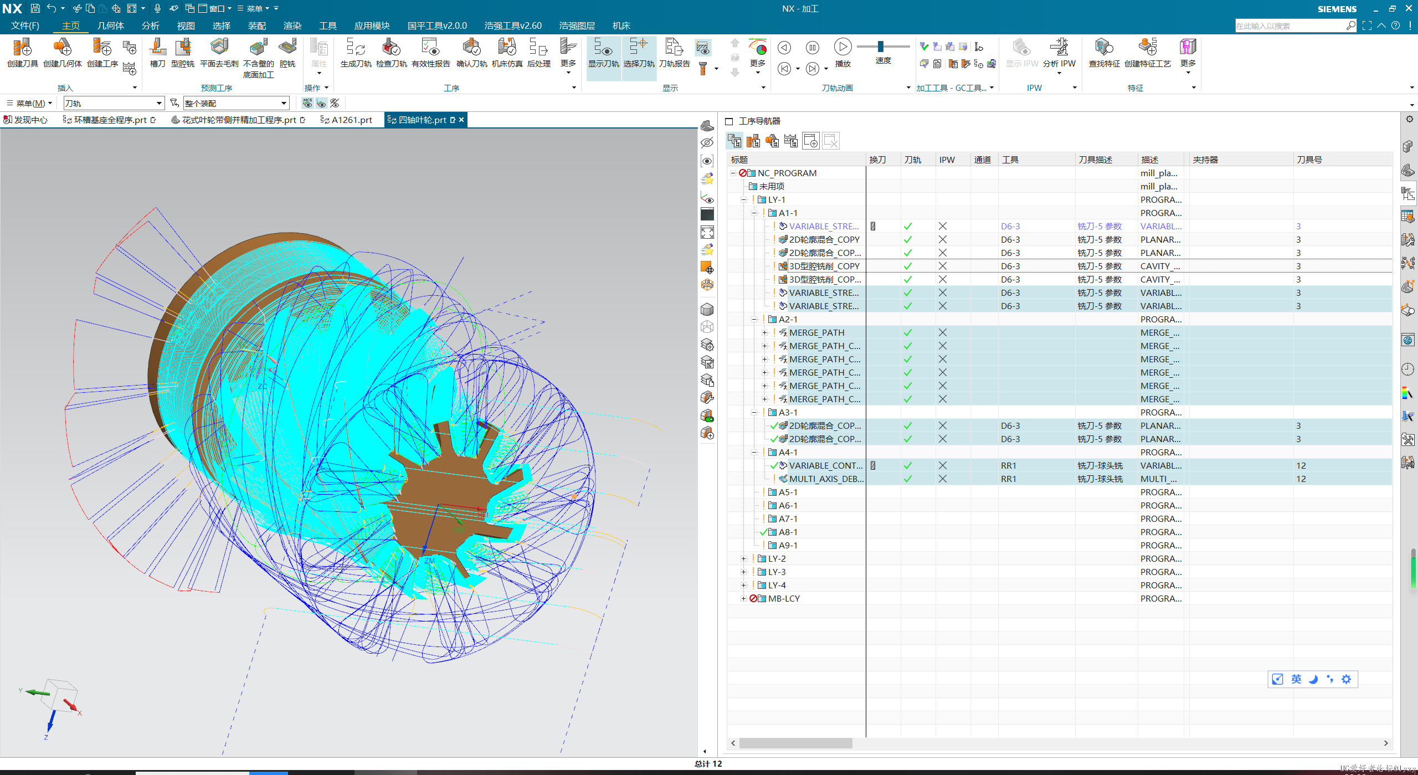The height and width of the screenshot is (775, 1418).
Task: Click the navigator horizontal scrollbar thumb
Action: 795,743
